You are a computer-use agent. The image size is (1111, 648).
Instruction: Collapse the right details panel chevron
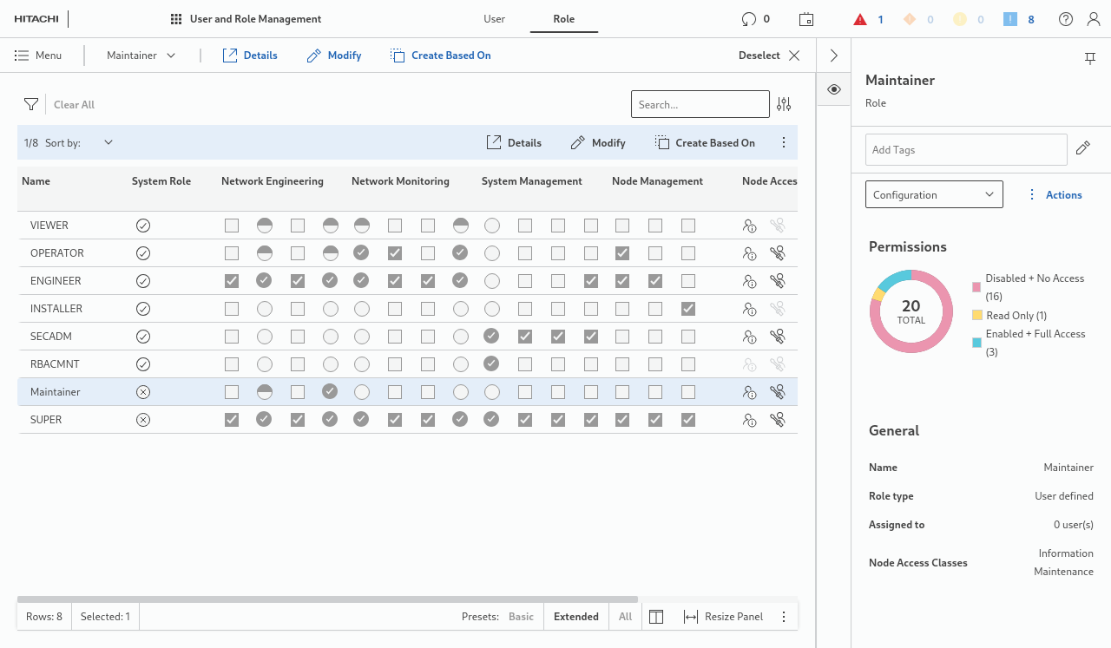pyautogui.click(x=834, y=56)
